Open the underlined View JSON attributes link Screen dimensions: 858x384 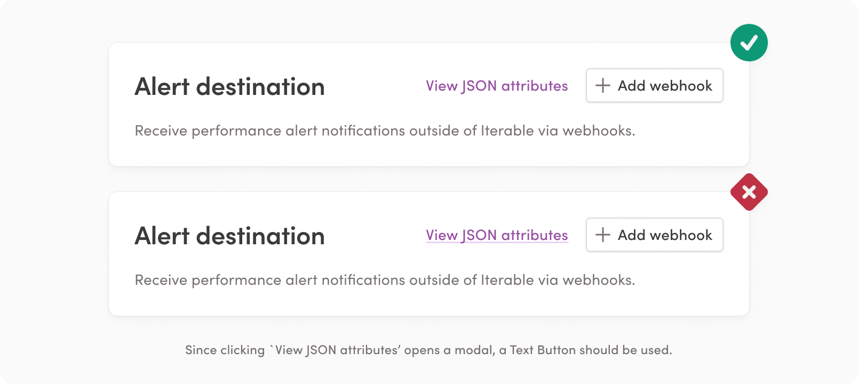click(x=496, y=235)
